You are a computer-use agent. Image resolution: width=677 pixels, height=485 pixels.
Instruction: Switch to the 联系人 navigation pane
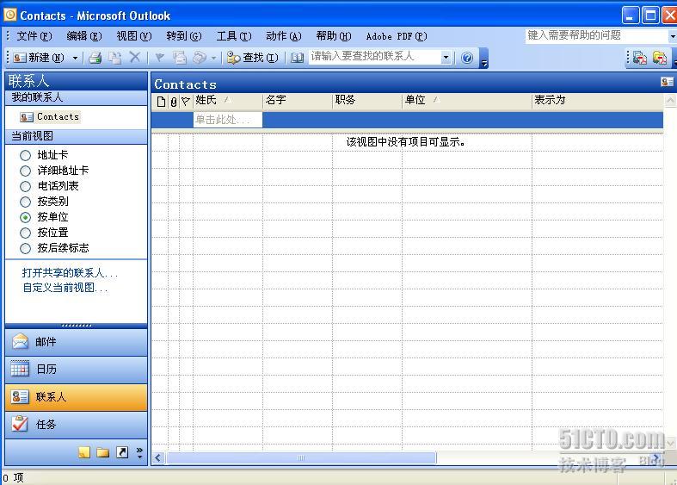tap(77, 397)
